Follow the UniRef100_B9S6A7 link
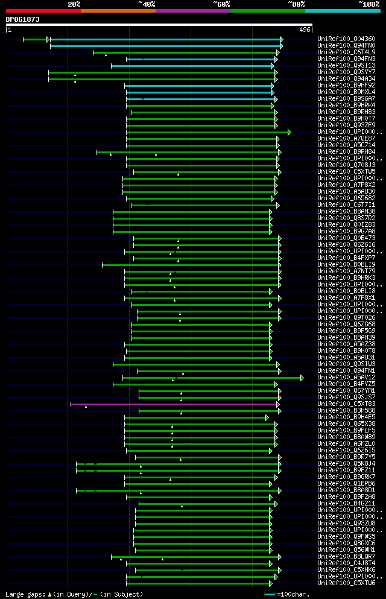The image size is (386, 599). pyautogui.click(x=346, y=98)
